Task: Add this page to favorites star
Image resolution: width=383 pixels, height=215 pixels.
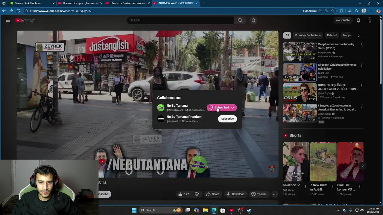Action: pyautogui.click(x=333, y=11)
